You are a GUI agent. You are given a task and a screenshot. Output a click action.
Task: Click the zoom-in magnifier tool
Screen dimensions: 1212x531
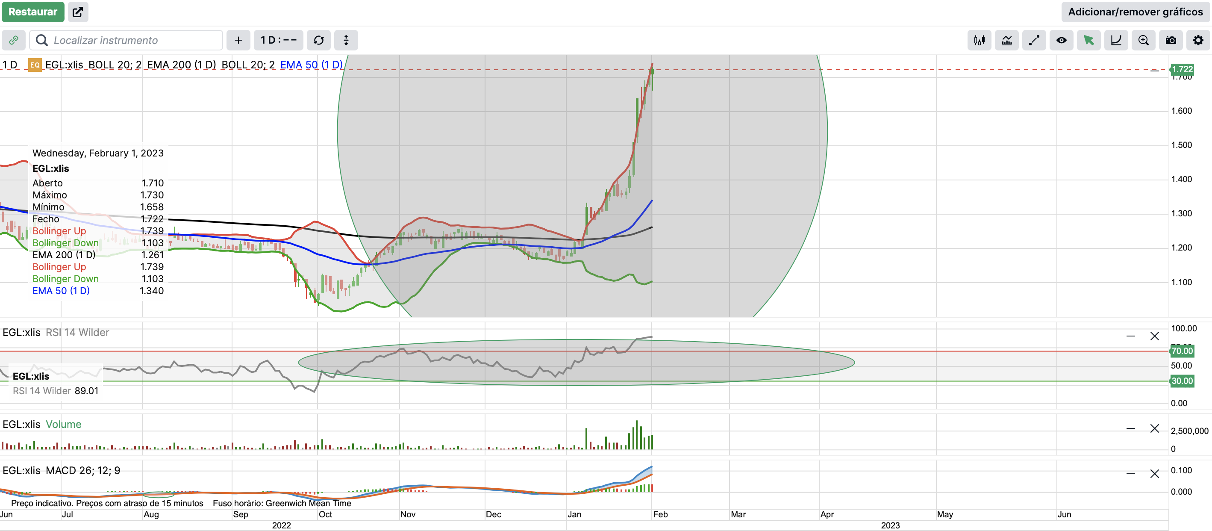1143,41
